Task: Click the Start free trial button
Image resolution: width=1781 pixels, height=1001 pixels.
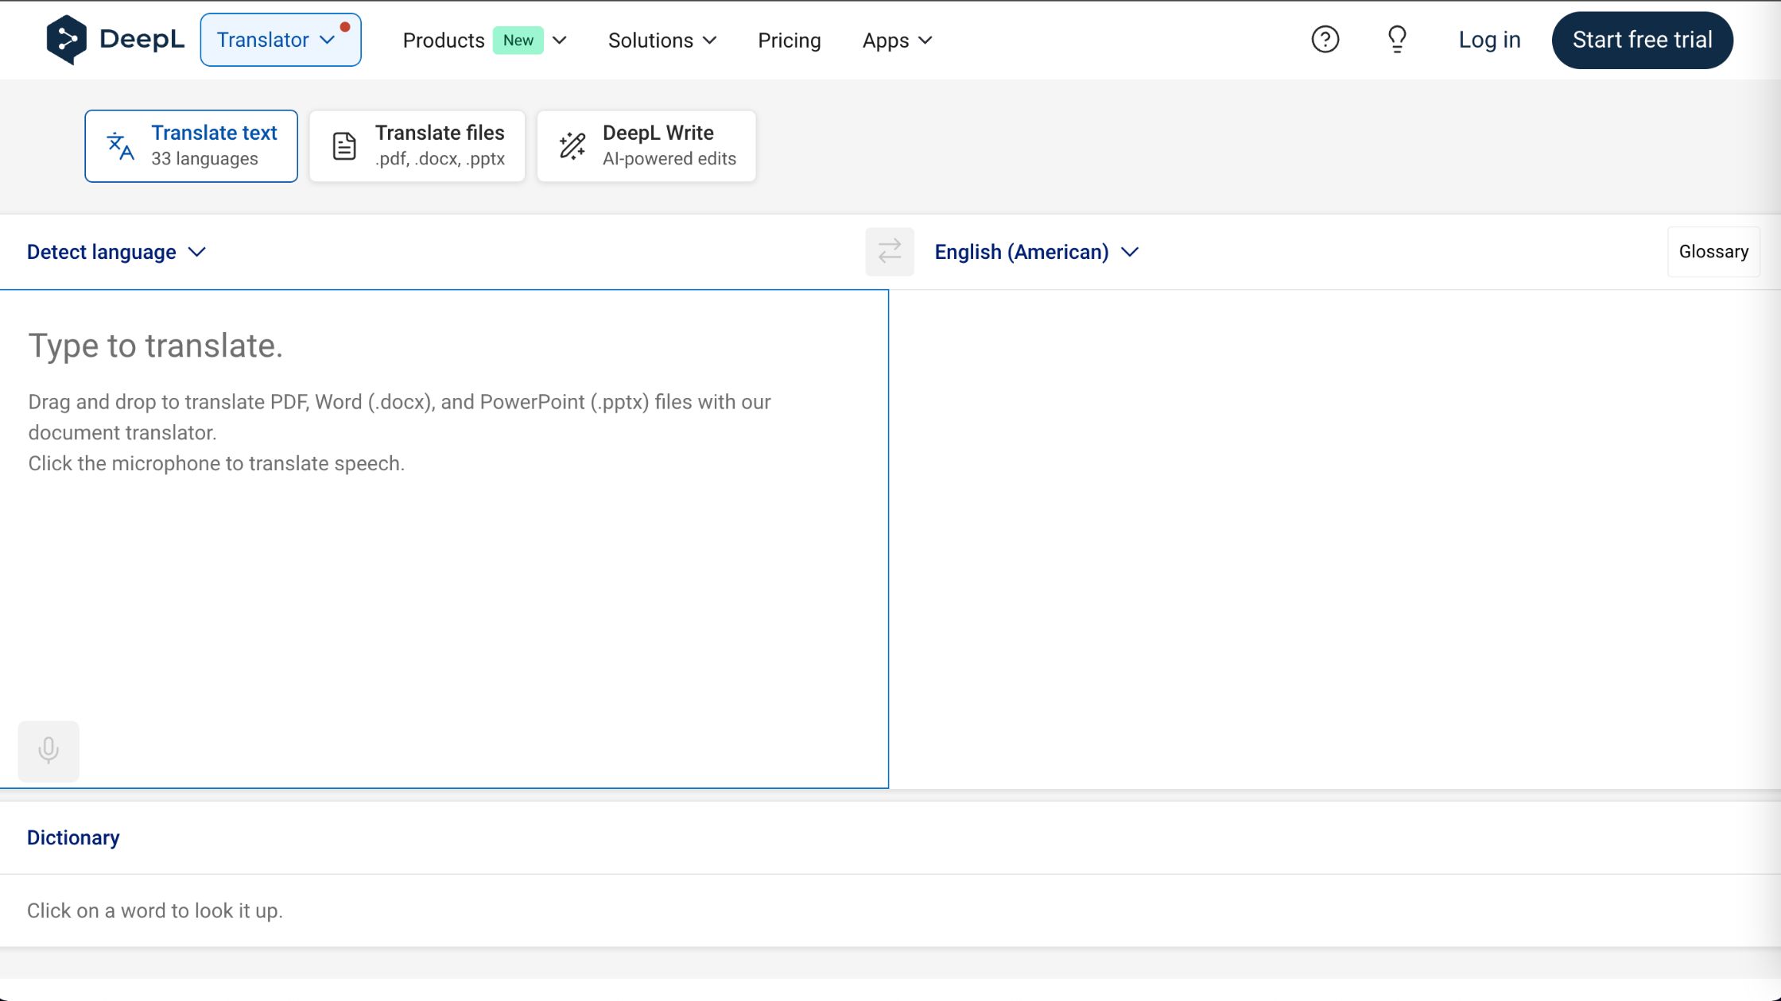Action: coord(1642,40)
